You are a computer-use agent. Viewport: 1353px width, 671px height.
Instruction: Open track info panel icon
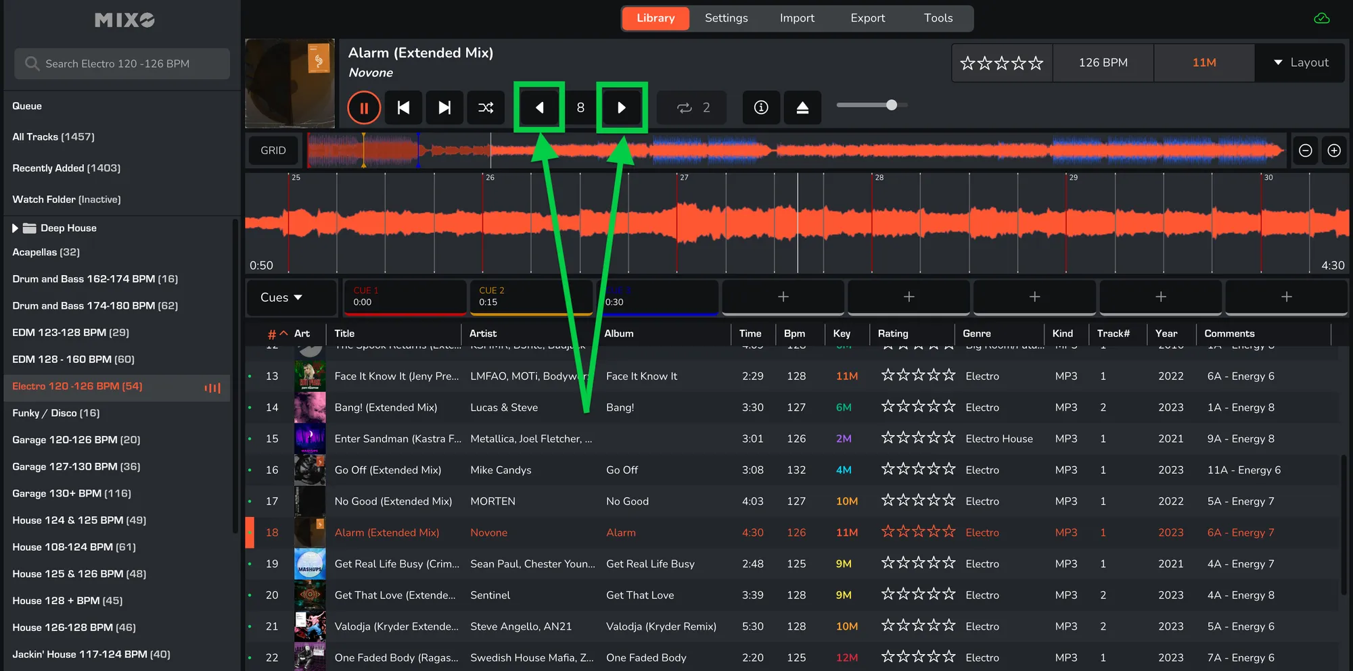[761, 107]
